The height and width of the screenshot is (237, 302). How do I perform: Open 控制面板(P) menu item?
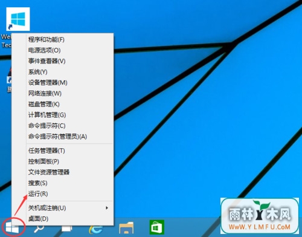click(x=63, y=161)
